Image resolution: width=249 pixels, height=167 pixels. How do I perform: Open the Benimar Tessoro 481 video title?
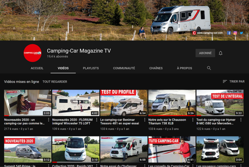coord(120,122)
